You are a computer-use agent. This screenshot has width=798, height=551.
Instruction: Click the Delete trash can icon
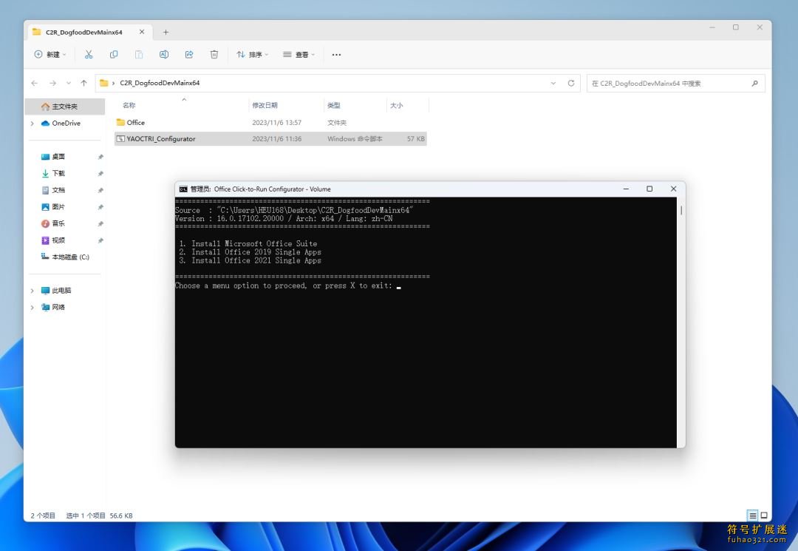[x=214, y=54]
